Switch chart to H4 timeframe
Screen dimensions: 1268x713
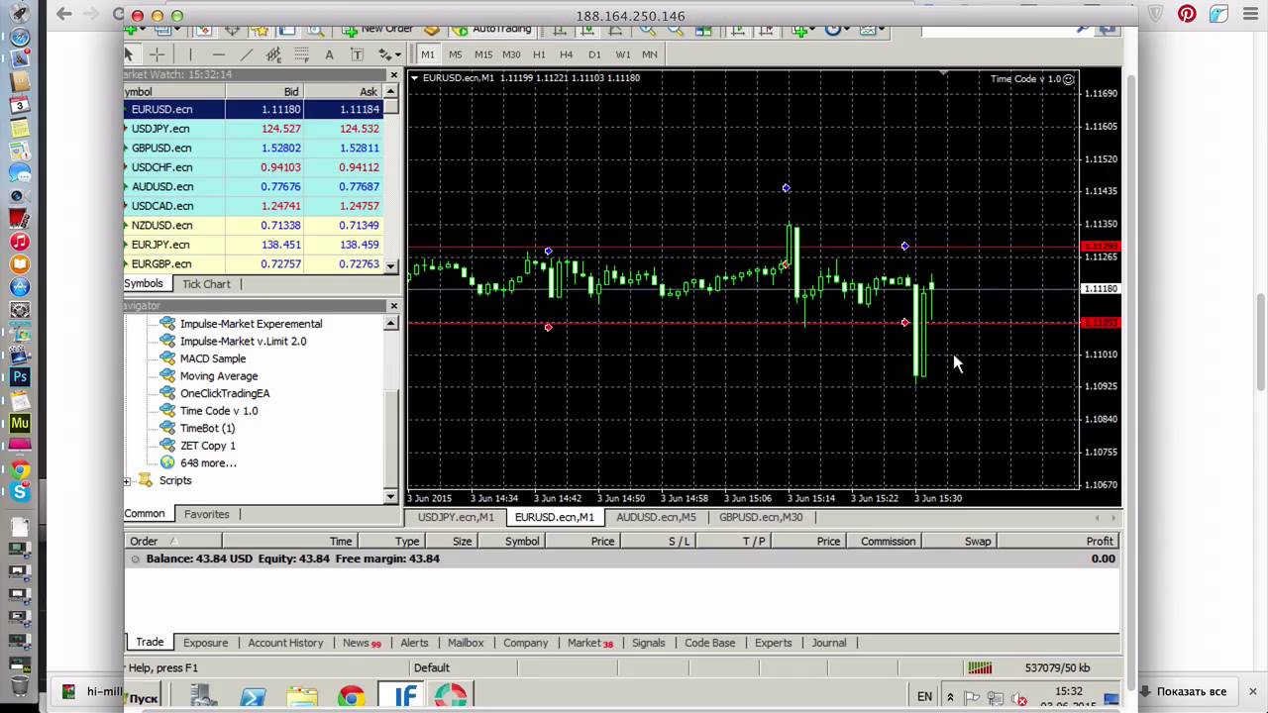tap(566, 54)
